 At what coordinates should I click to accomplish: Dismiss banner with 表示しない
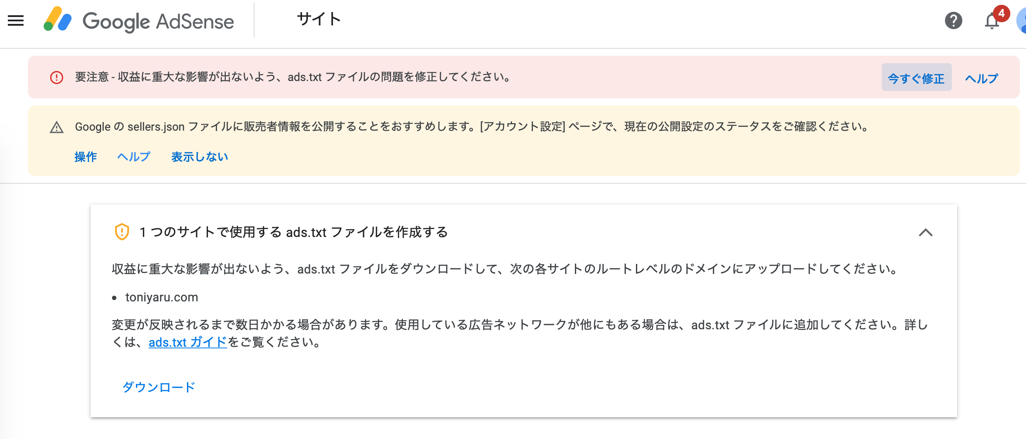(200, 157)
